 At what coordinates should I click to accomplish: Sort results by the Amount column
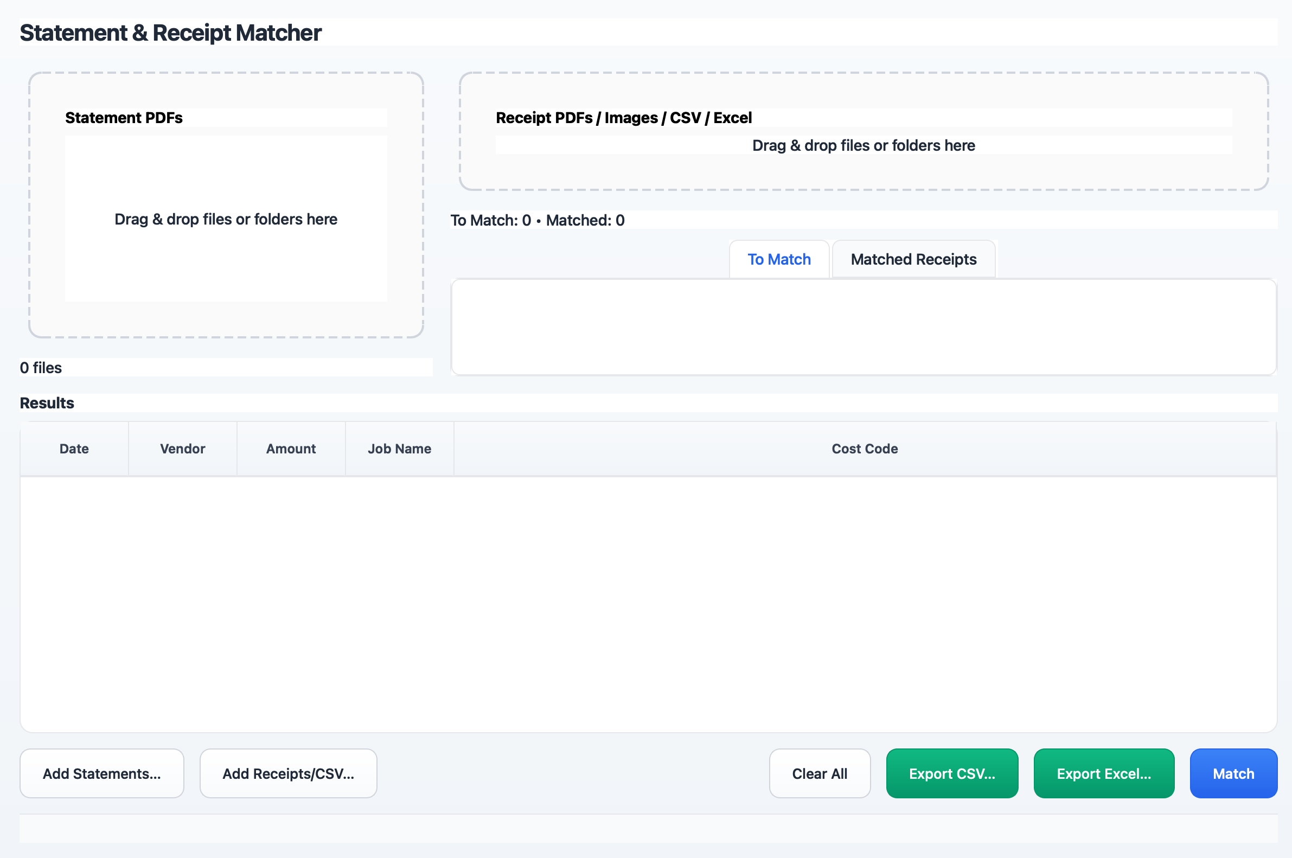tap(291, 448)
